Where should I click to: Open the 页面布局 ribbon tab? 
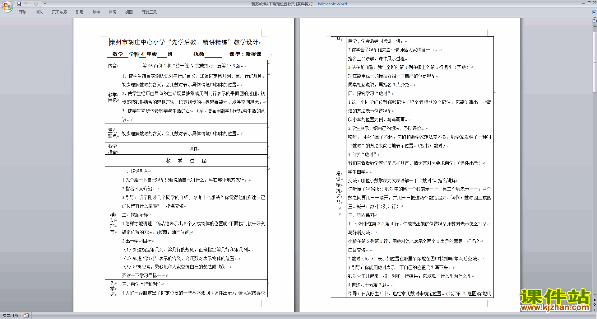[x=59, y=12]
